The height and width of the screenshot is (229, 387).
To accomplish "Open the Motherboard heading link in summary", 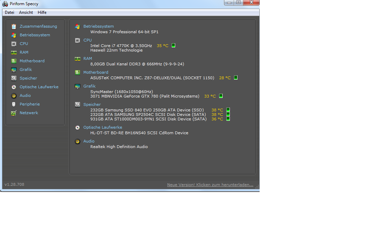I will pyautogui.click(x=96, y=72).
